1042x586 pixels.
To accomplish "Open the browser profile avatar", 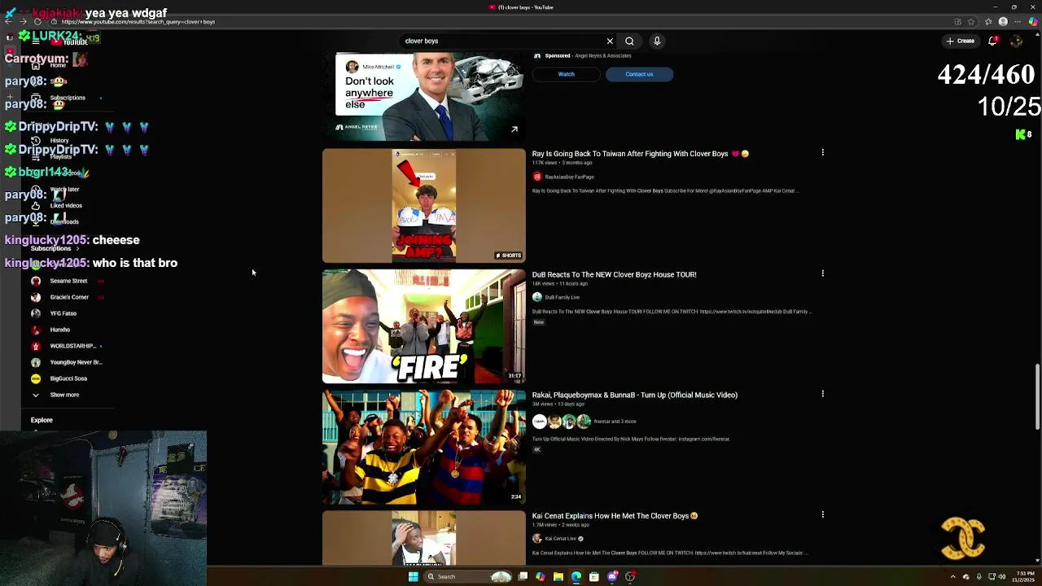I will (1003, 22).
